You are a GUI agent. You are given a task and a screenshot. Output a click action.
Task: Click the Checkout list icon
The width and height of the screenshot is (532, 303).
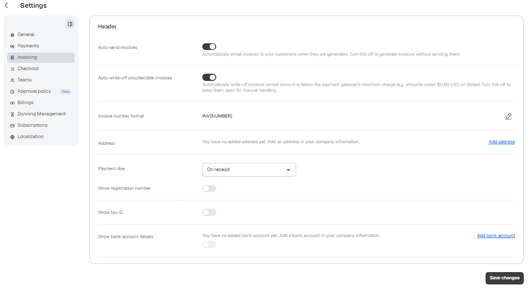coord(12,69)
